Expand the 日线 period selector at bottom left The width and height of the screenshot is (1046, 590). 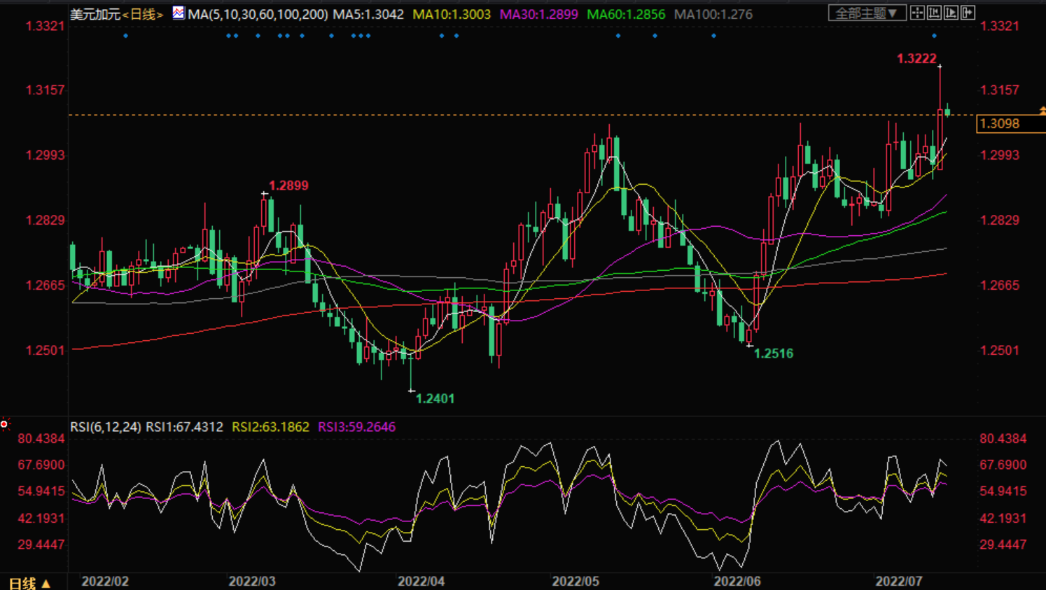tap(29, 582)
